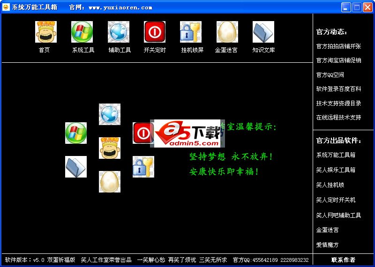375x267 pixels.
Task: Click the smiley app icon in title bar
Action: click(x=6, y=7)
